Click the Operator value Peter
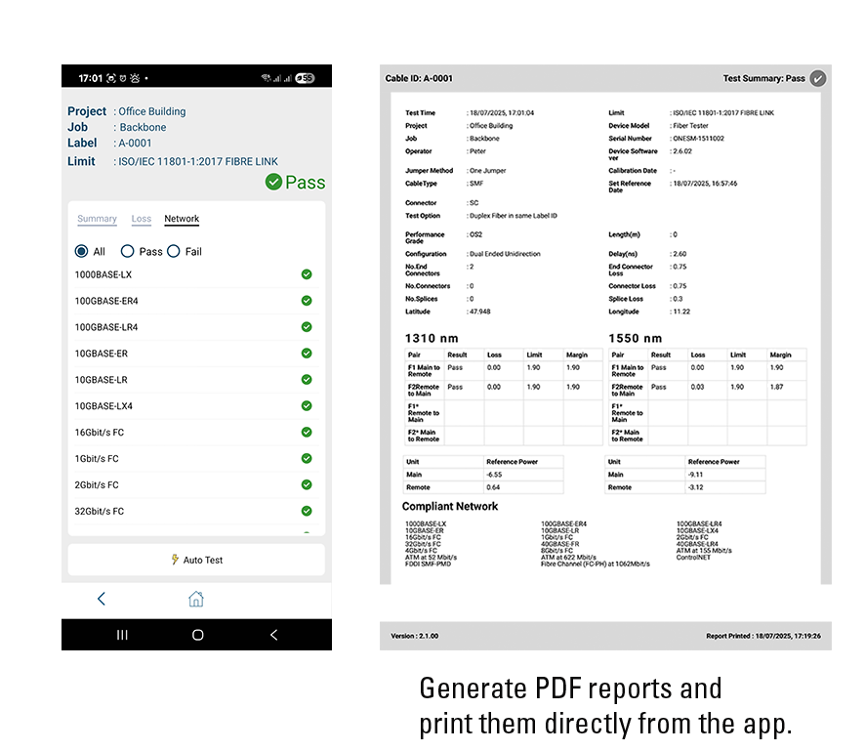 477,151
